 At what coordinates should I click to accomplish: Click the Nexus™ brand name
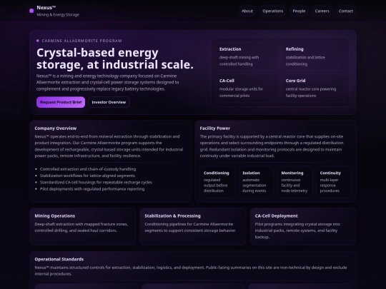tap(46, 8)
